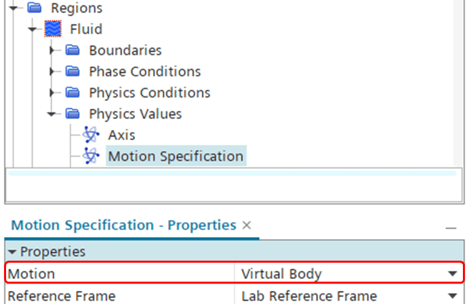Click the Boundaries folder icon
This screenshot has width=469, height=304.
(x=72, y=51)
